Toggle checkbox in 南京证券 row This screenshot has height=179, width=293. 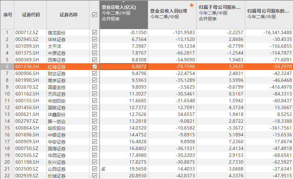pos(95,80)
